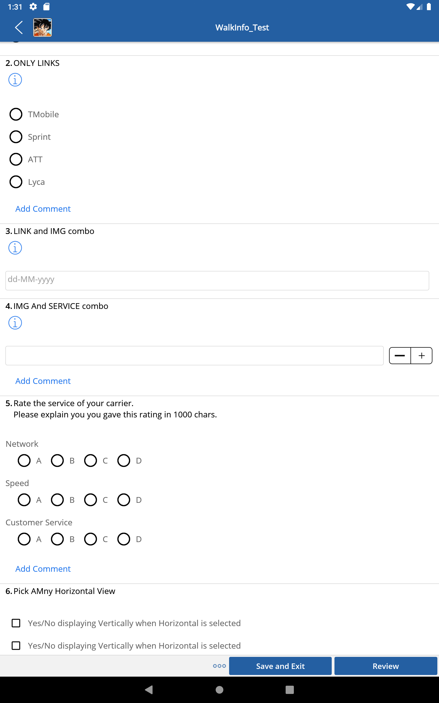Image resolution: width=439 pixels, height=703 pixels.
Task: Show info for IMG And SERVICE combo
Action: coord(15,323)
